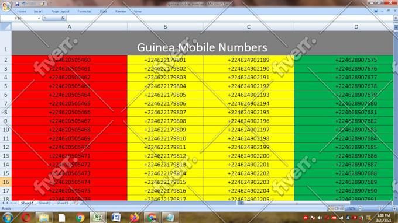Viewport: 398px width, 223px height.
Task: Switch to the Formulas tab
Action: point(84,12)
